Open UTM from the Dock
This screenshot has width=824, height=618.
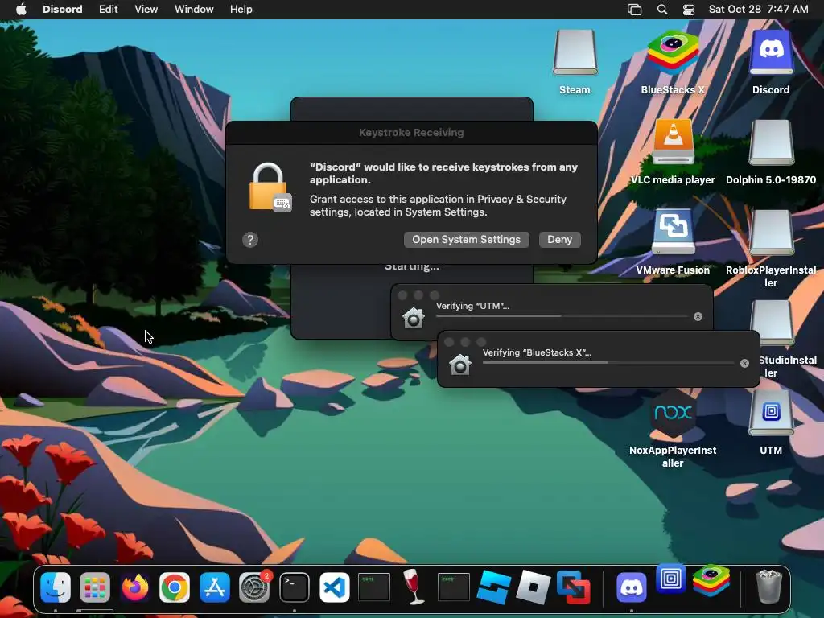point(671,580)
